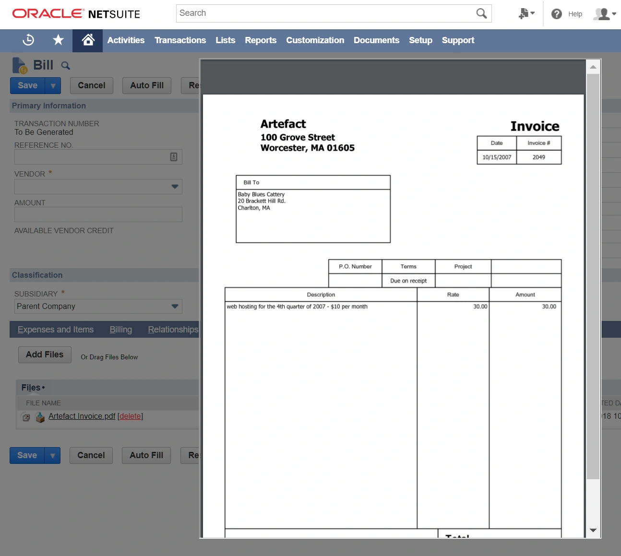The width and height of the screenshot is (621, 556).
Task: Go to the Home dashboard icon
Action: coord(88,40)
